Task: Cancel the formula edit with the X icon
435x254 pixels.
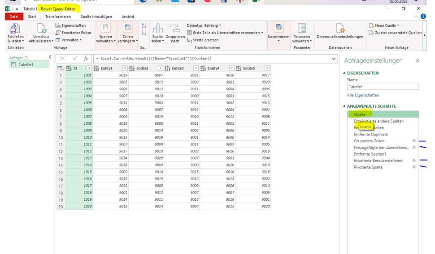Action: (x=62, y=59)
